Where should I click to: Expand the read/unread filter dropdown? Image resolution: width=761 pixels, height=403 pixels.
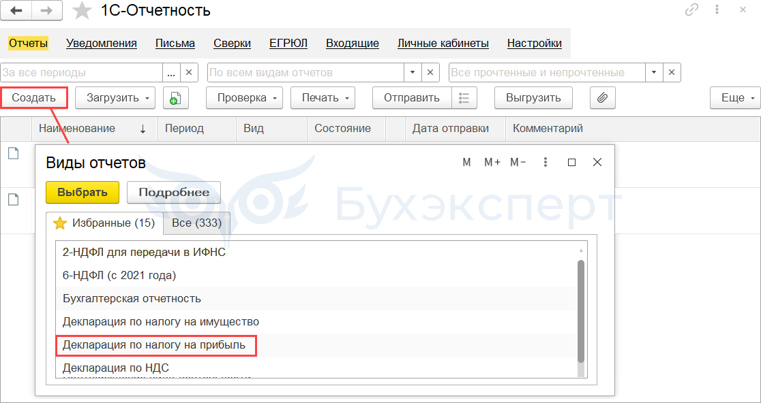pyautogui.click(x=654, y=73)
